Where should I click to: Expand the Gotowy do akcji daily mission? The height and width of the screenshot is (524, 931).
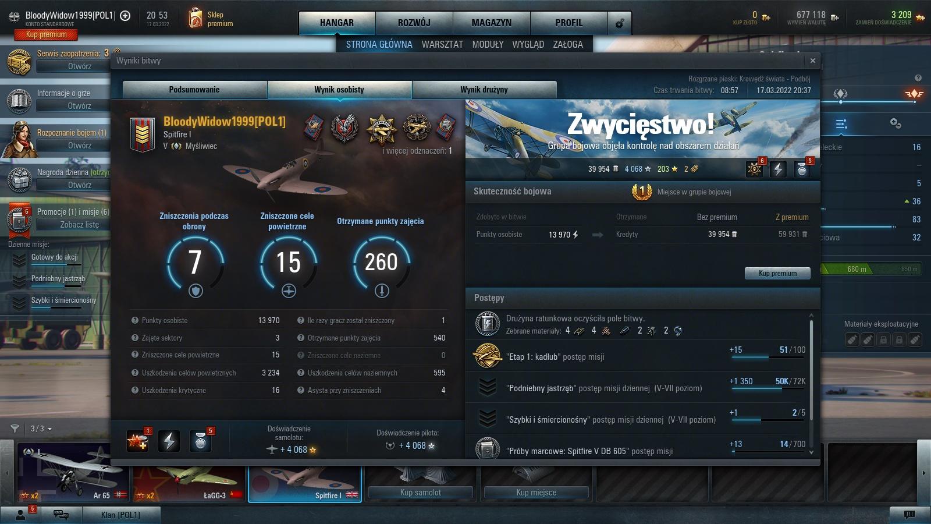click(x=19, y=259)
